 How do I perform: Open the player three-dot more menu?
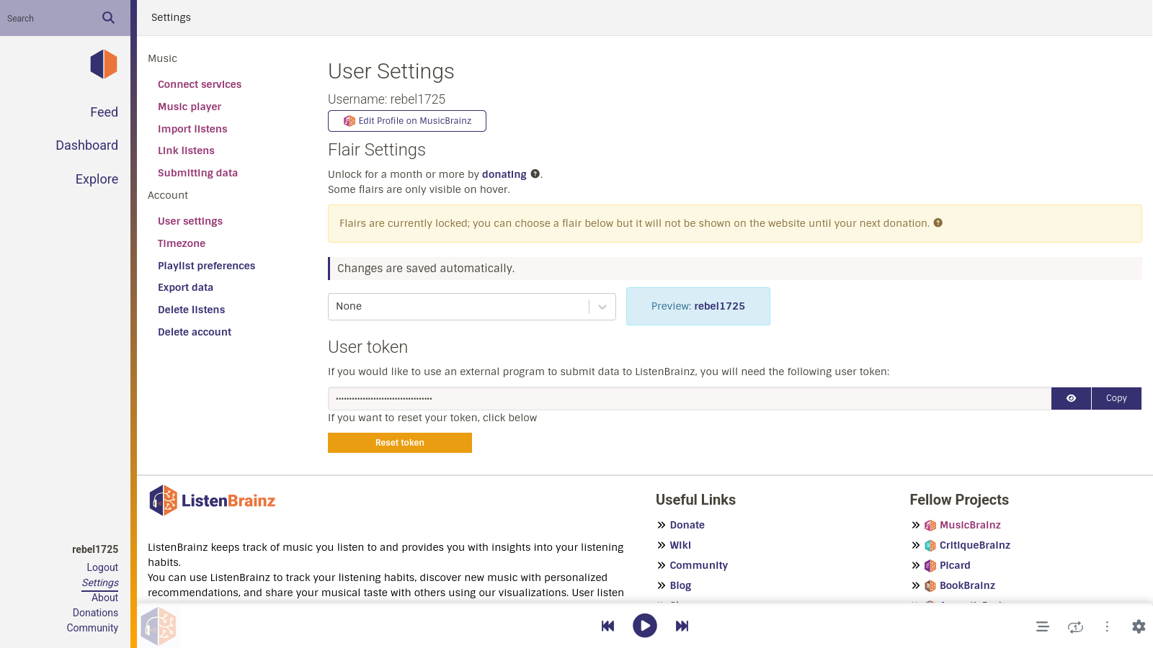point(1107,626)
